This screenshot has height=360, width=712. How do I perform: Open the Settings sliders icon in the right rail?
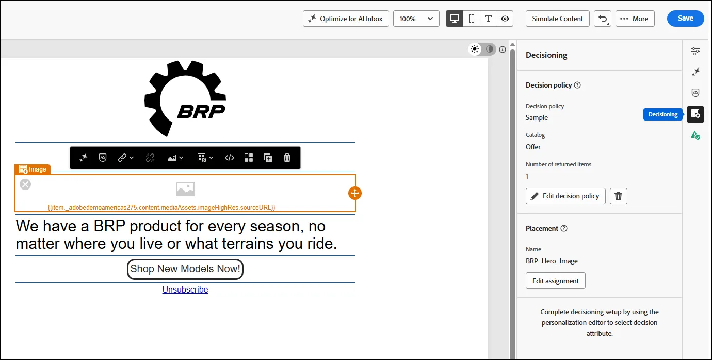point(695,51)
